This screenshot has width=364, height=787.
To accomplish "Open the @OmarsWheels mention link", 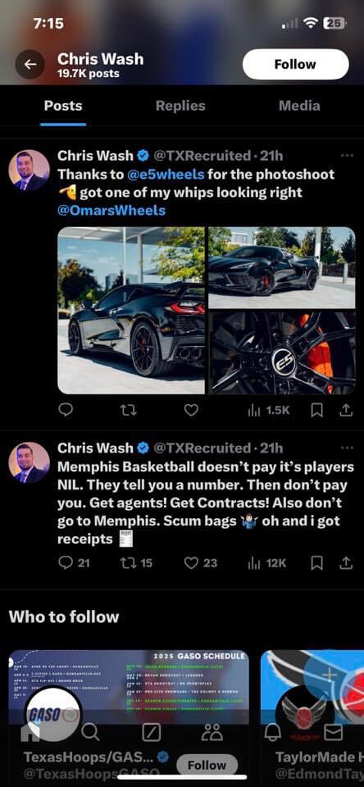I will tap(111, 210).
